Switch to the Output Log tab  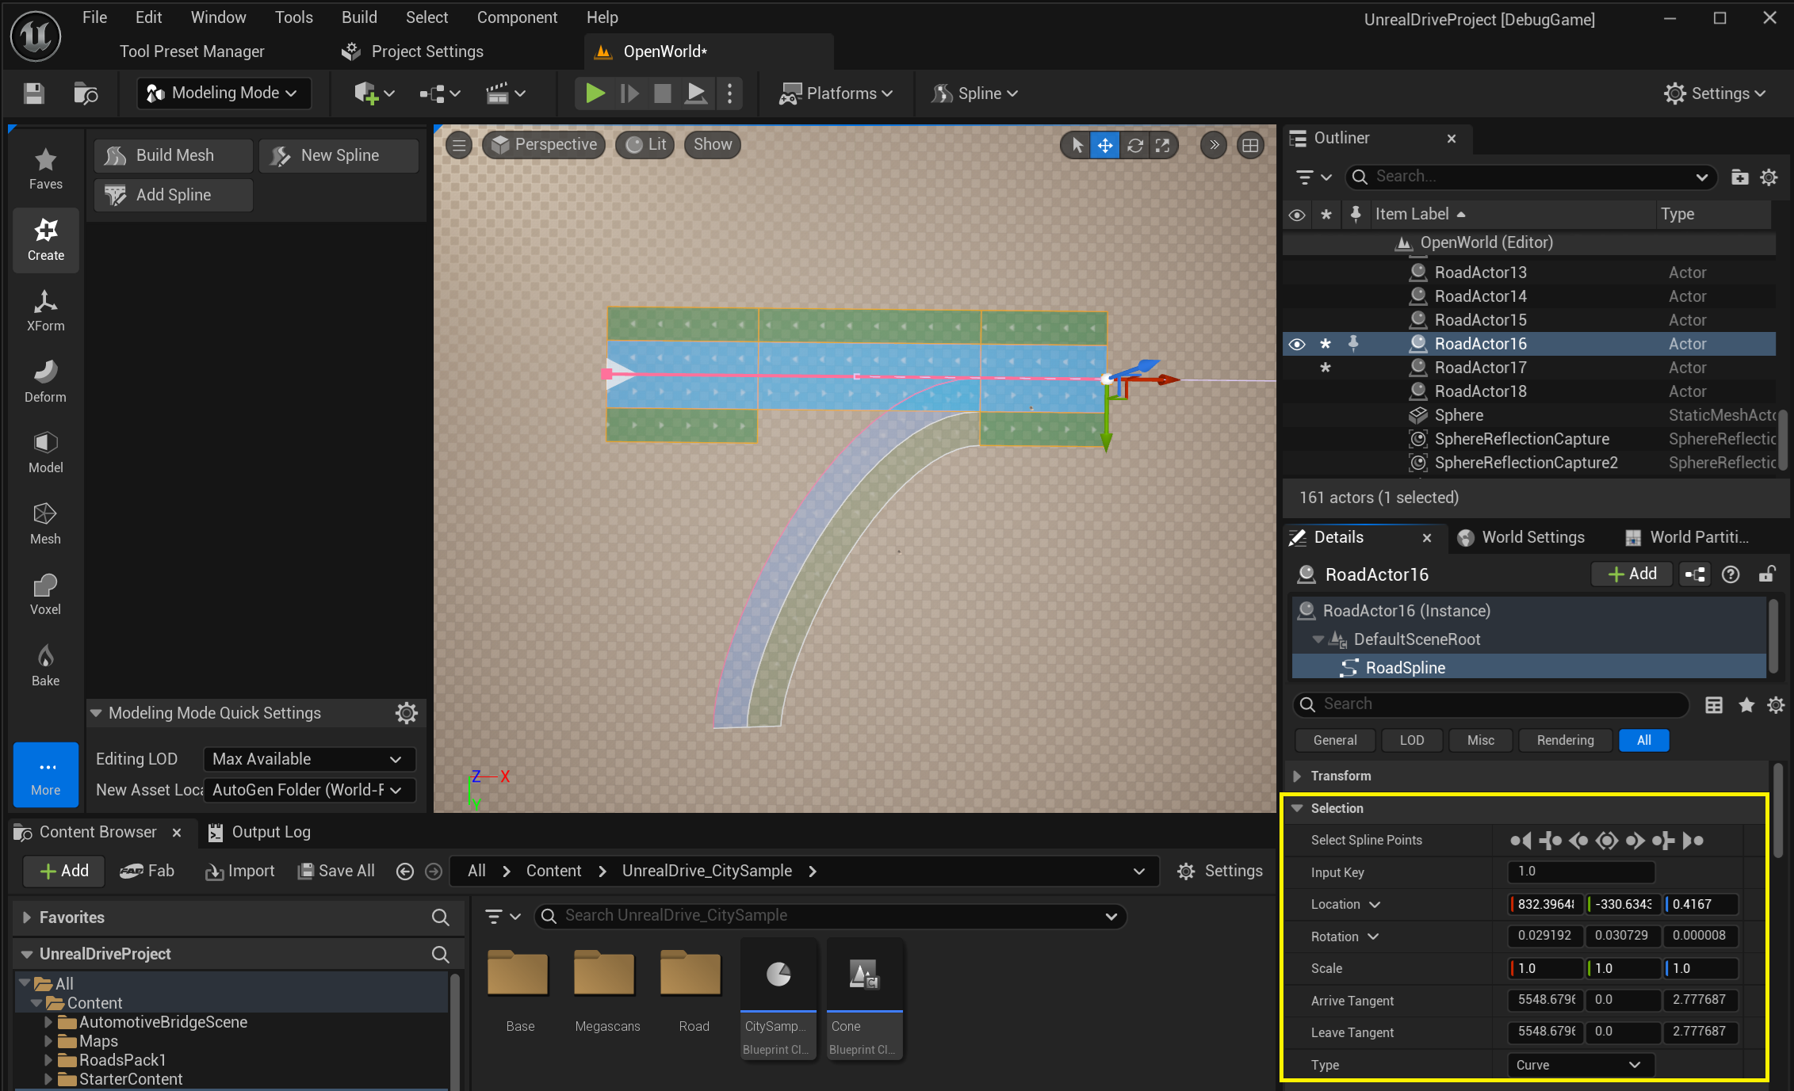tap(259, 832)
